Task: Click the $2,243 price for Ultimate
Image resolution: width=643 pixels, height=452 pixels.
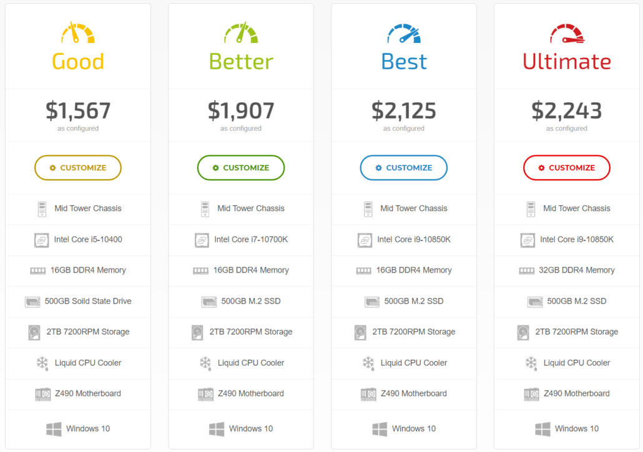Action: (567, 111)
